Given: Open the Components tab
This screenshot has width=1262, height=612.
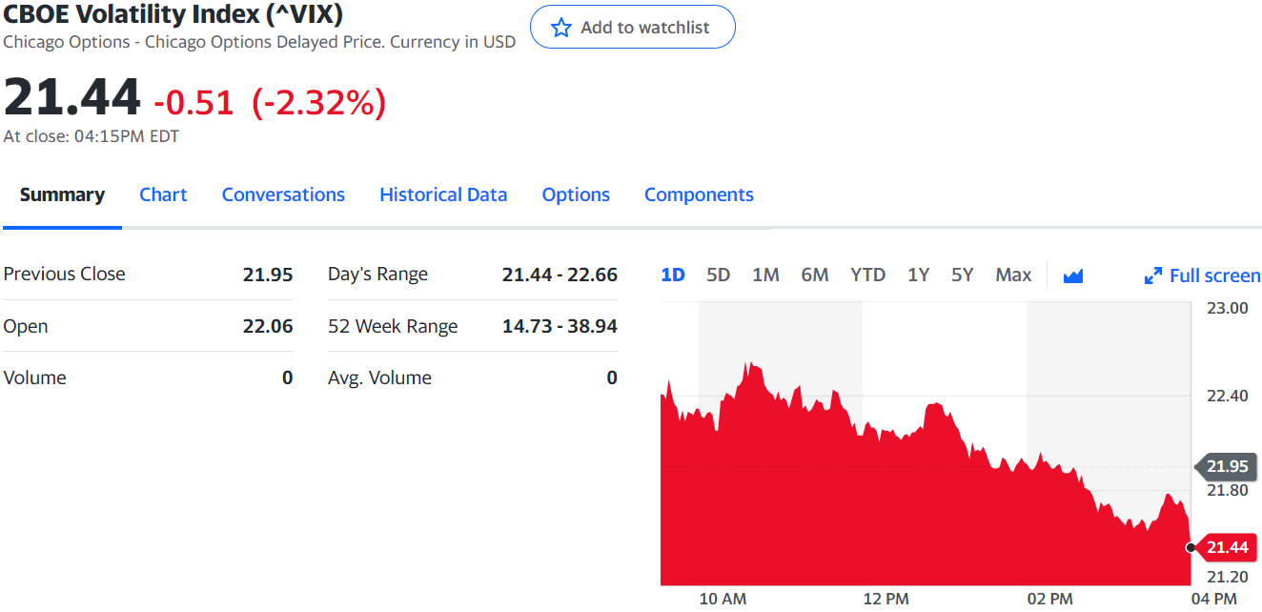Looking at the screenshot, I should [x=699, y=194].
